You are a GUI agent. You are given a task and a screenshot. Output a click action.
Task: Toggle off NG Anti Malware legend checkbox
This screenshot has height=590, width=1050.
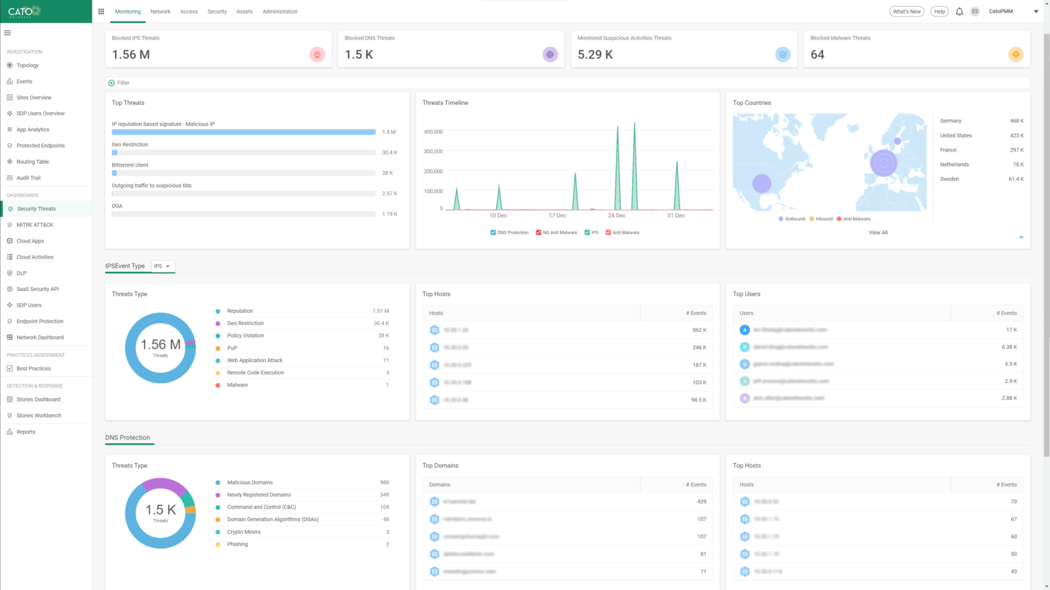537,232
